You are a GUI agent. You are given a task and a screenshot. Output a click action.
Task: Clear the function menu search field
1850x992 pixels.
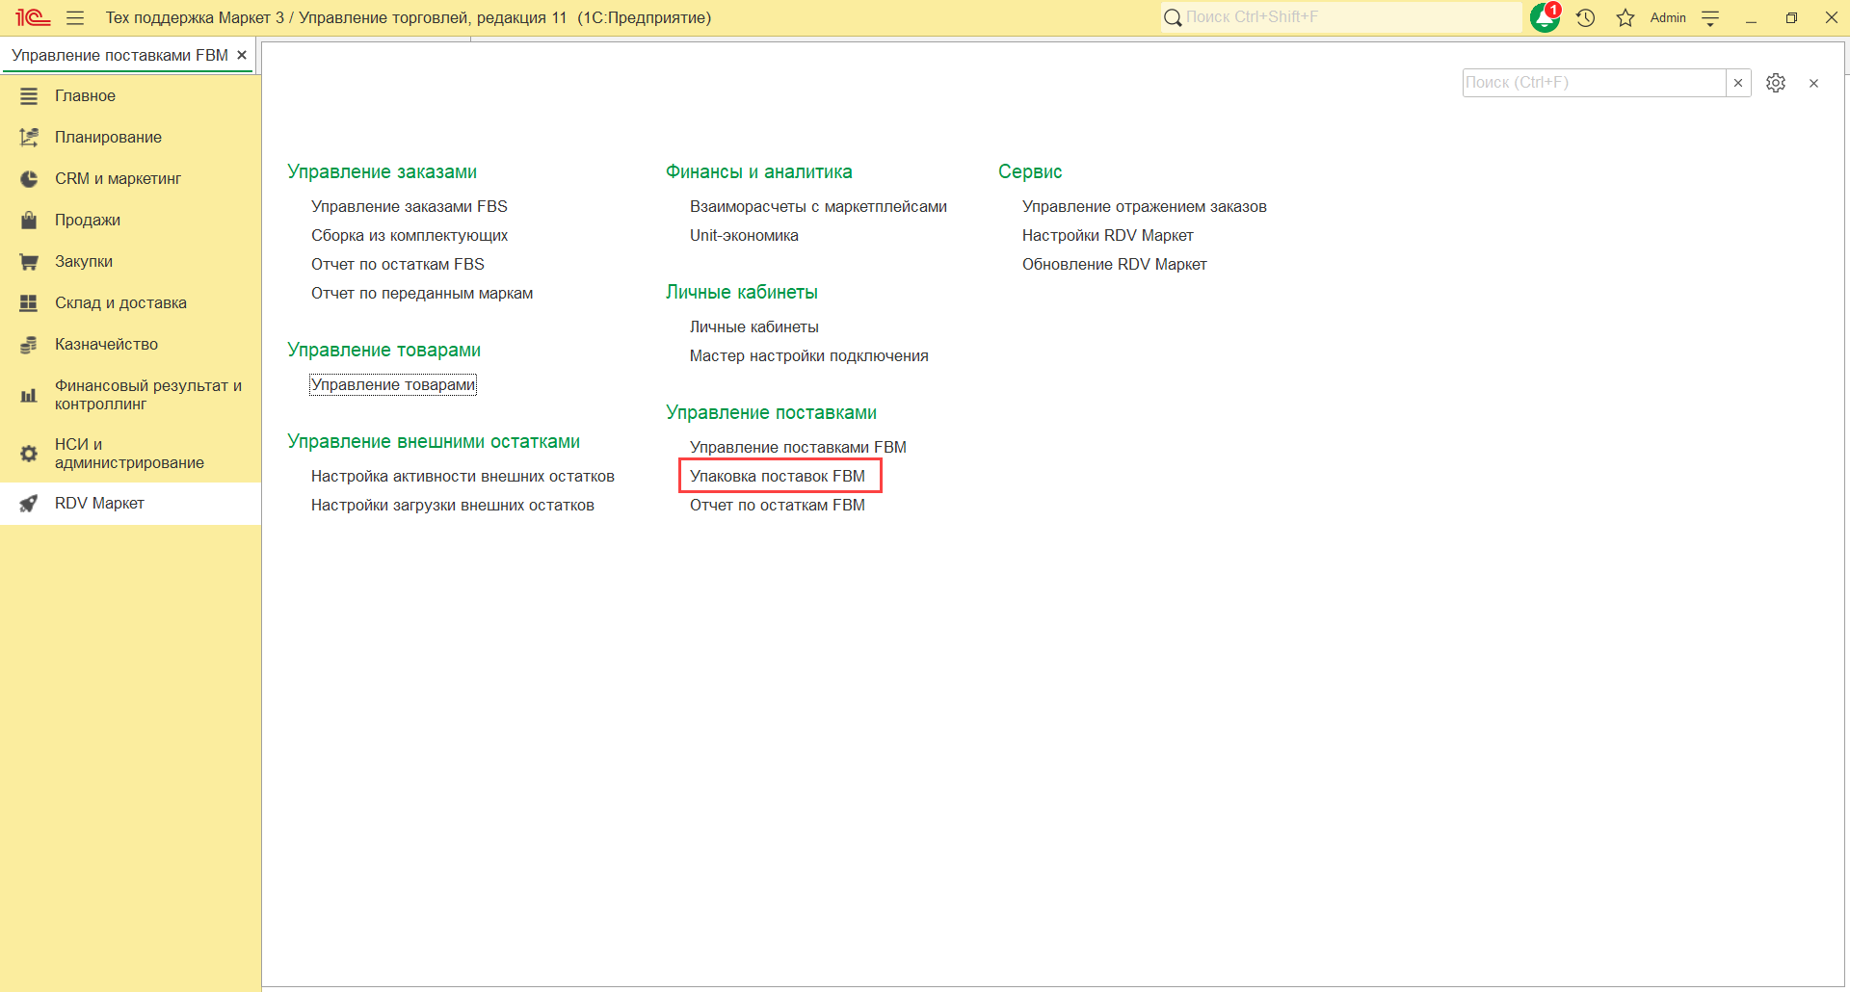[x=1738, y=83]
